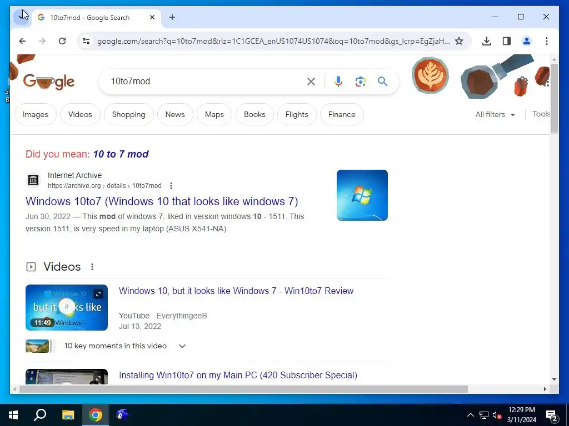The image size is (569, 426).
Task: Submit search with the magnifier icon
Action: tap(382, 81)
